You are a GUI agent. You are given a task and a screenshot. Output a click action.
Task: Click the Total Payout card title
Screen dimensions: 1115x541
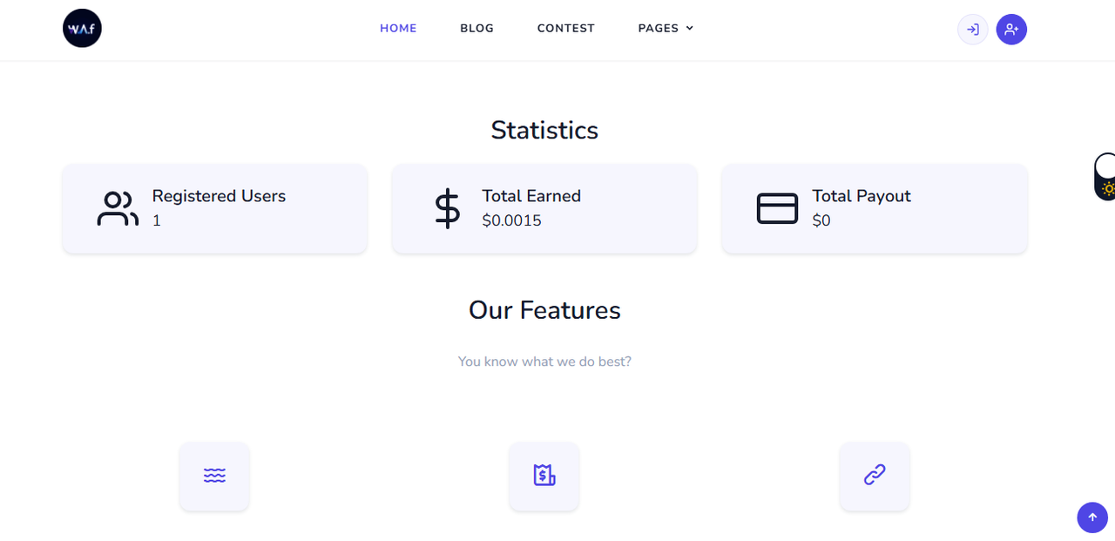862,196
